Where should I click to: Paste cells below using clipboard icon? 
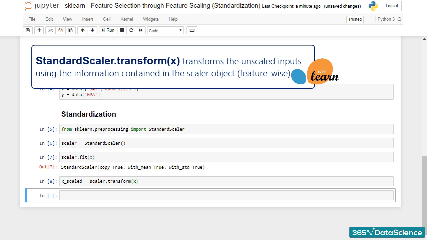[71, 30]
